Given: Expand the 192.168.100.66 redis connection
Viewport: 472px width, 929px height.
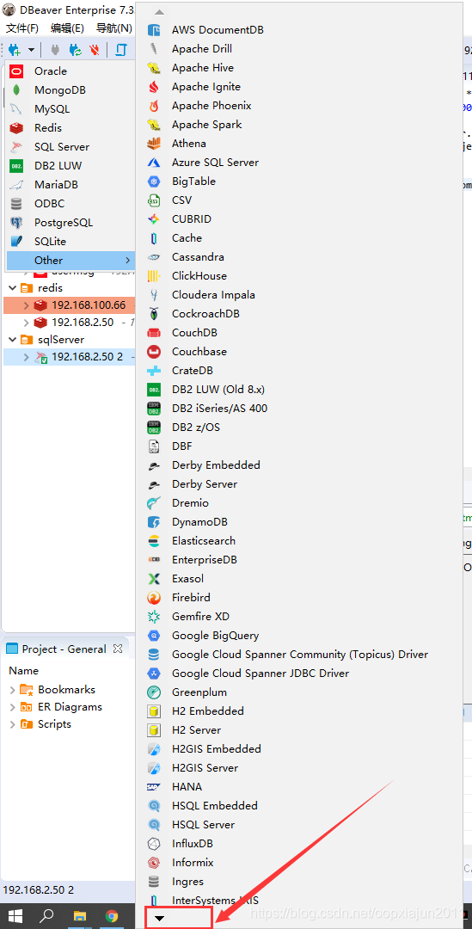Looking at the screenshot, I should (26, 305).
